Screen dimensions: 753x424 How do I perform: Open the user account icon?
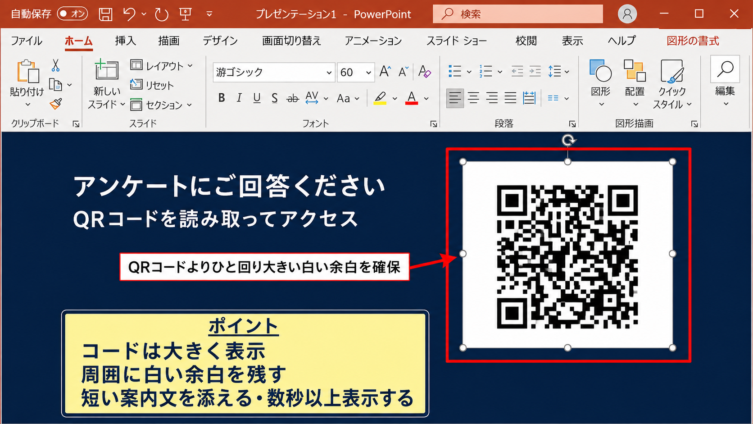click(x=627, y=14)
